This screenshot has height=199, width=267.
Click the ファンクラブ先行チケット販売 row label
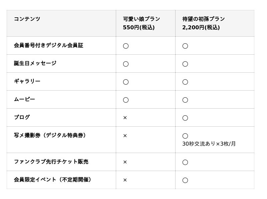pos(51,162)
